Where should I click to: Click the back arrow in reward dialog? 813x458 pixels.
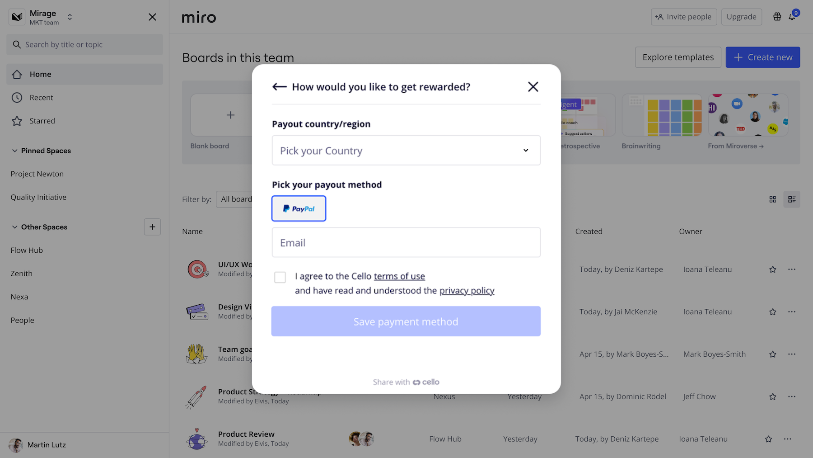click(280, 87)
